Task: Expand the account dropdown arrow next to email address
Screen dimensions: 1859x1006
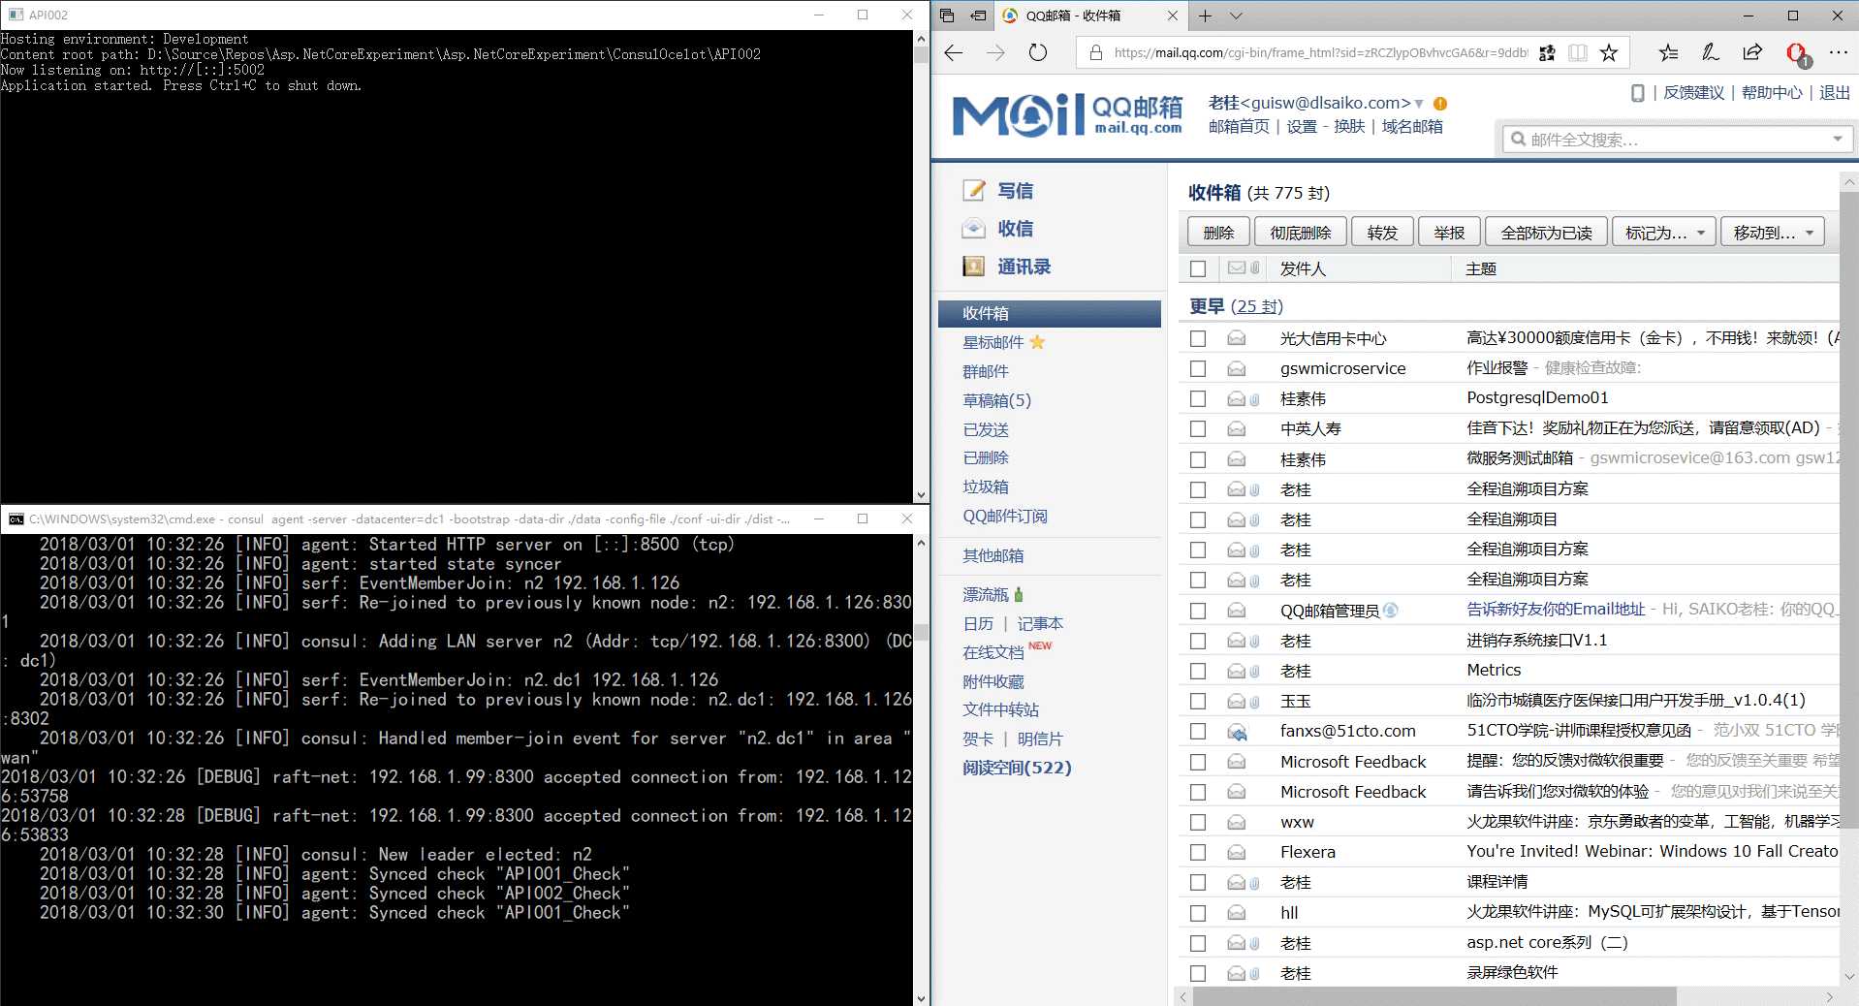Action: [x=1419, y=104]
